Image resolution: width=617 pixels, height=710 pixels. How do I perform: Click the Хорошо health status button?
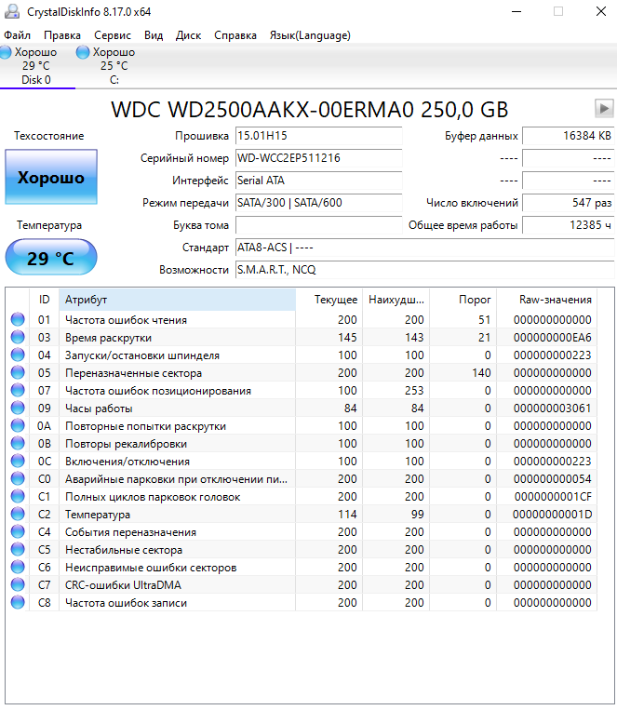[51, 177]
